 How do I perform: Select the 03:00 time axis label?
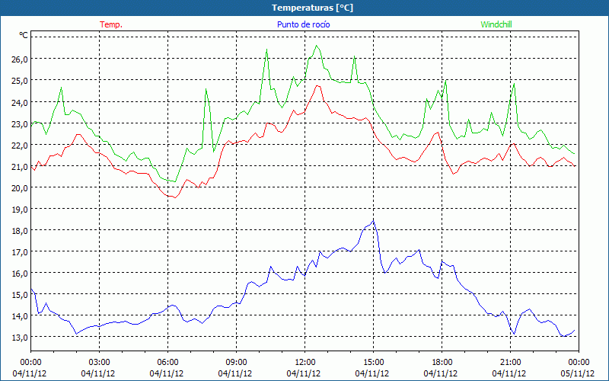[x=99, y=362]
